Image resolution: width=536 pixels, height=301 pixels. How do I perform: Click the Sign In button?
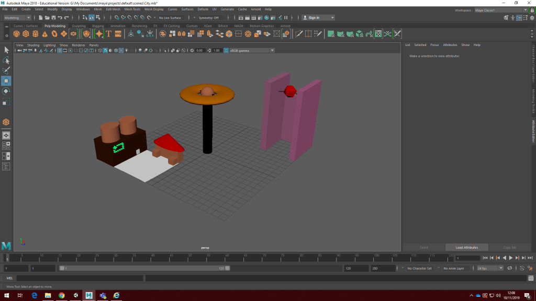(313, 18)
